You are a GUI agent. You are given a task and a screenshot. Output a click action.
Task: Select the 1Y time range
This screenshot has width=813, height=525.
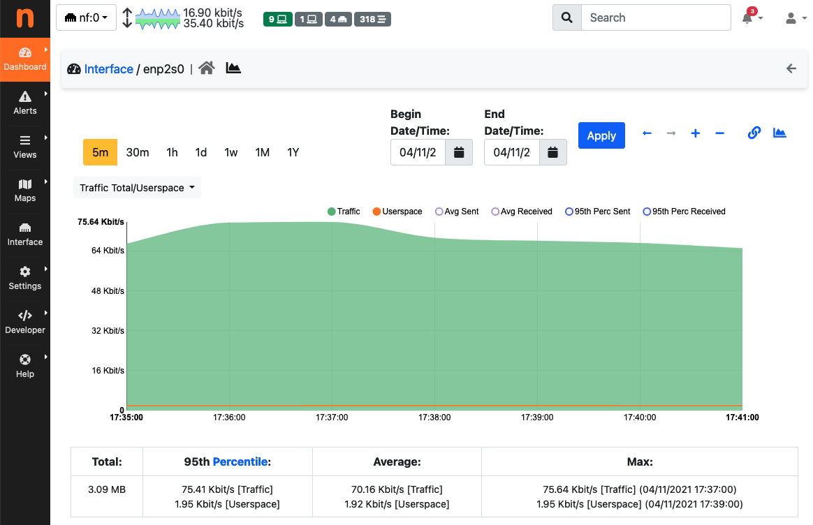[293, 152]
